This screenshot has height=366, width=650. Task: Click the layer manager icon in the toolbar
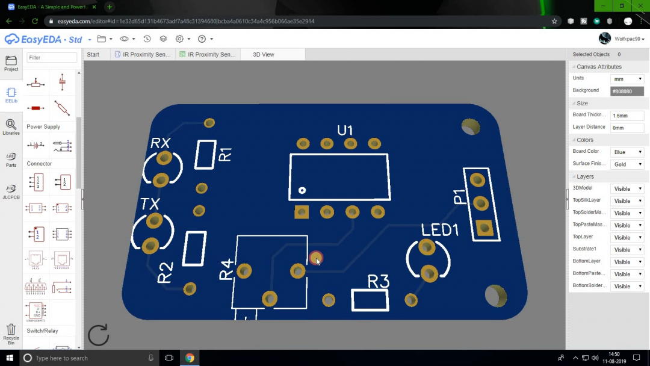(163, 38)
